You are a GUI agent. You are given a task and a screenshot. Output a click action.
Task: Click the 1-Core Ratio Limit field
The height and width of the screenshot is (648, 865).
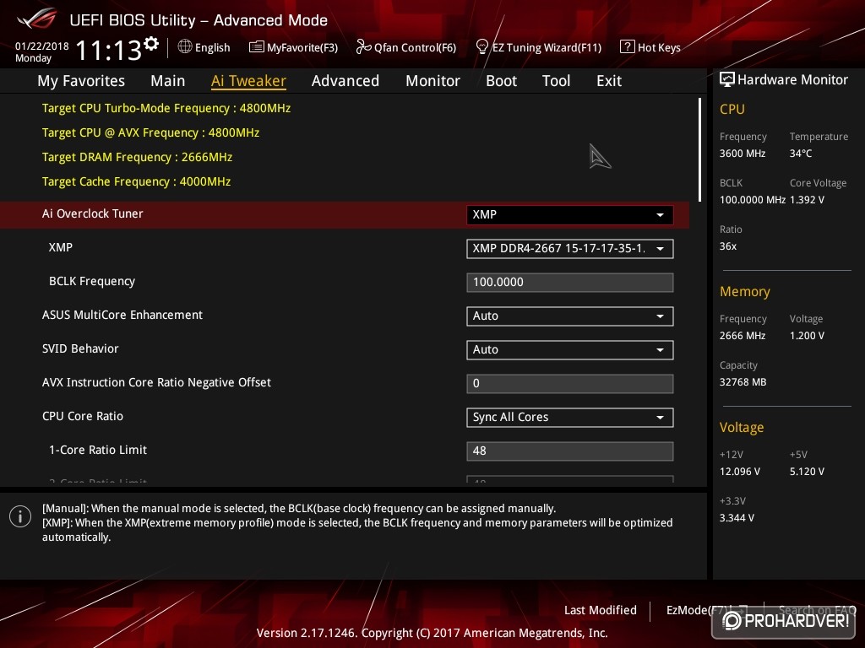[x=569, y=451]
